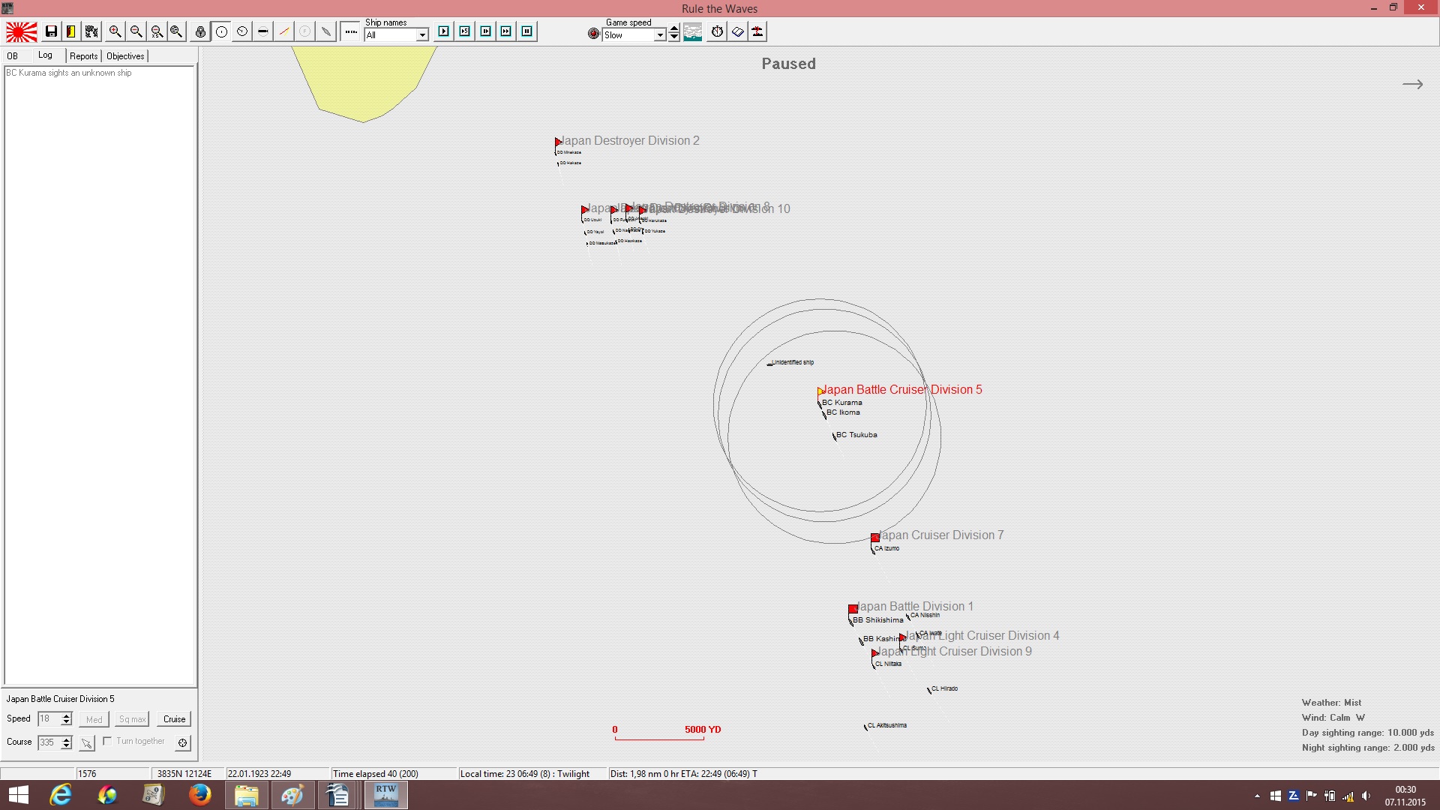Switch to the Log tab
Image resolution: width=1440 pixels, height=810 pixels.
[x=46, y=55]
